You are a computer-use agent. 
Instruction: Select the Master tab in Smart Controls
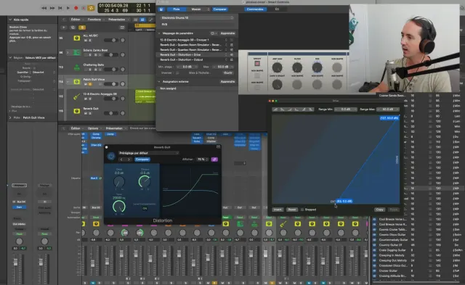196,9
